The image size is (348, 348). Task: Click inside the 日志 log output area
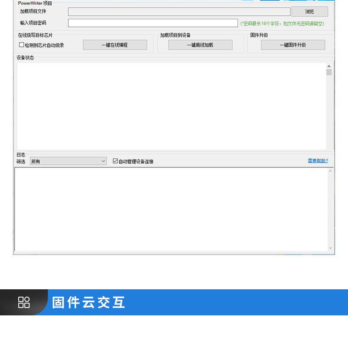[x=170, y=209]
